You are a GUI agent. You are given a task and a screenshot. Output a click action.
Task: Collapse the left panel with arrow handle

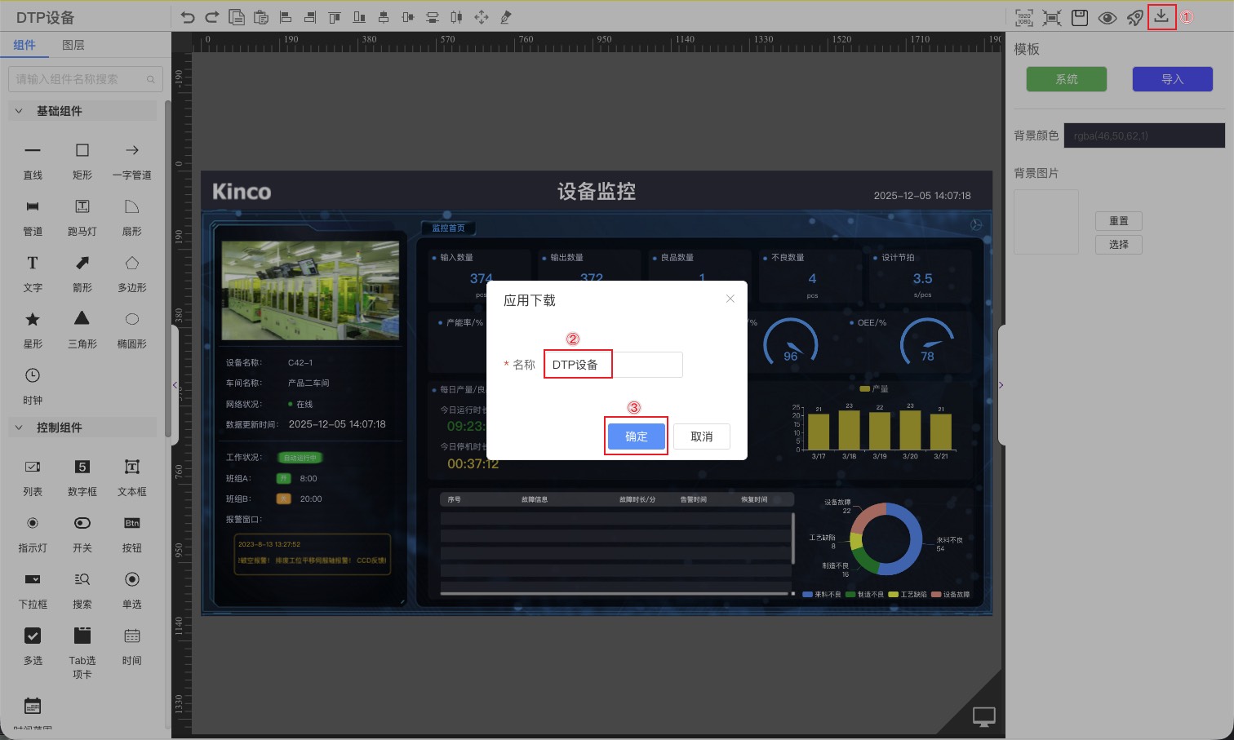point(175,385)
